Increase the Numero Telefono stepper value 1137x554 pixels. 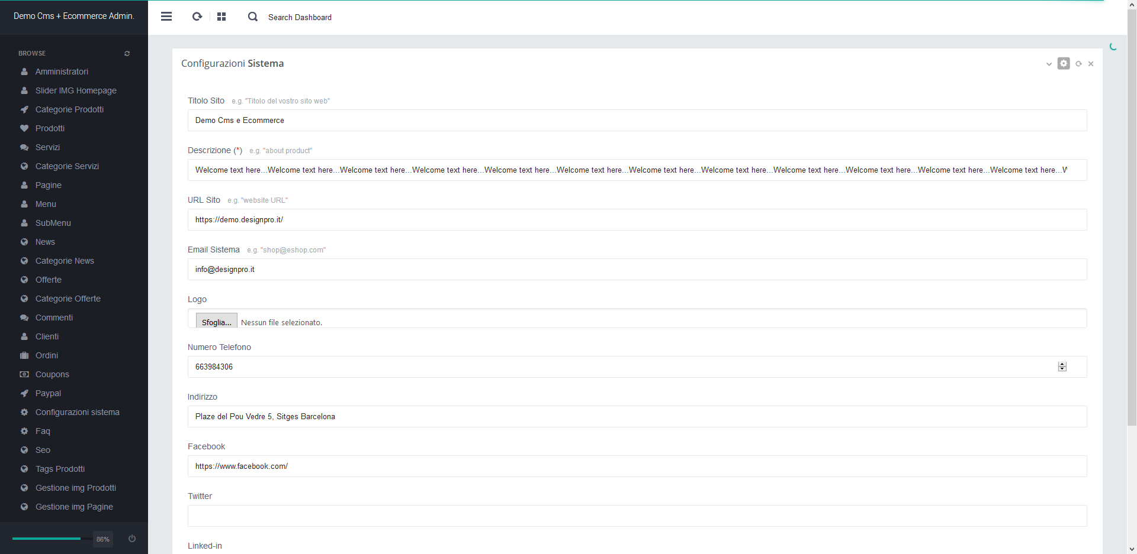[x=1062, y=364]
